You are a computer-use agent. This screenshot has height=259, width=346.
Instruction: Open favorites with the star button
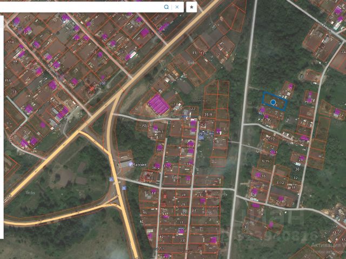tap(191, 7)
